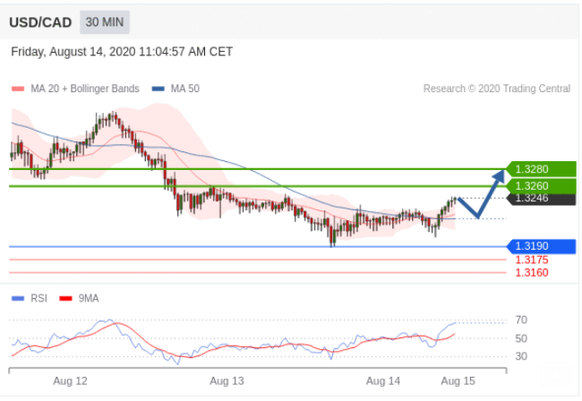
Task: Click the RSI 70 level axis label
Action: tap(520, 320)
